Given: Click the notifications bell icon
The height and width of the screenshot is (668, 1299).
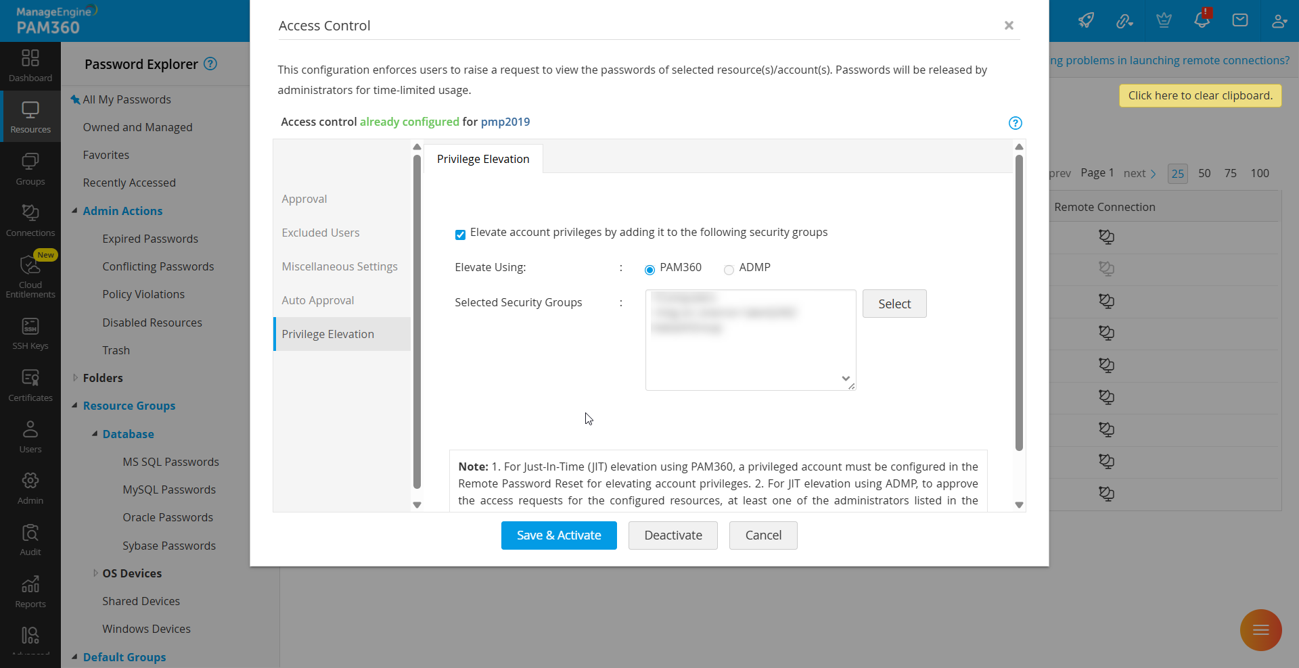Looking at the screenshot, I should 1202,20.
